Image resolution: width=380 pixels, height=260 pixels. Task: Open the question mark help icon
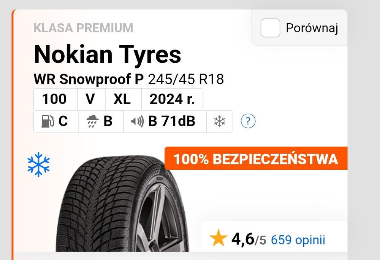(248, 121)
